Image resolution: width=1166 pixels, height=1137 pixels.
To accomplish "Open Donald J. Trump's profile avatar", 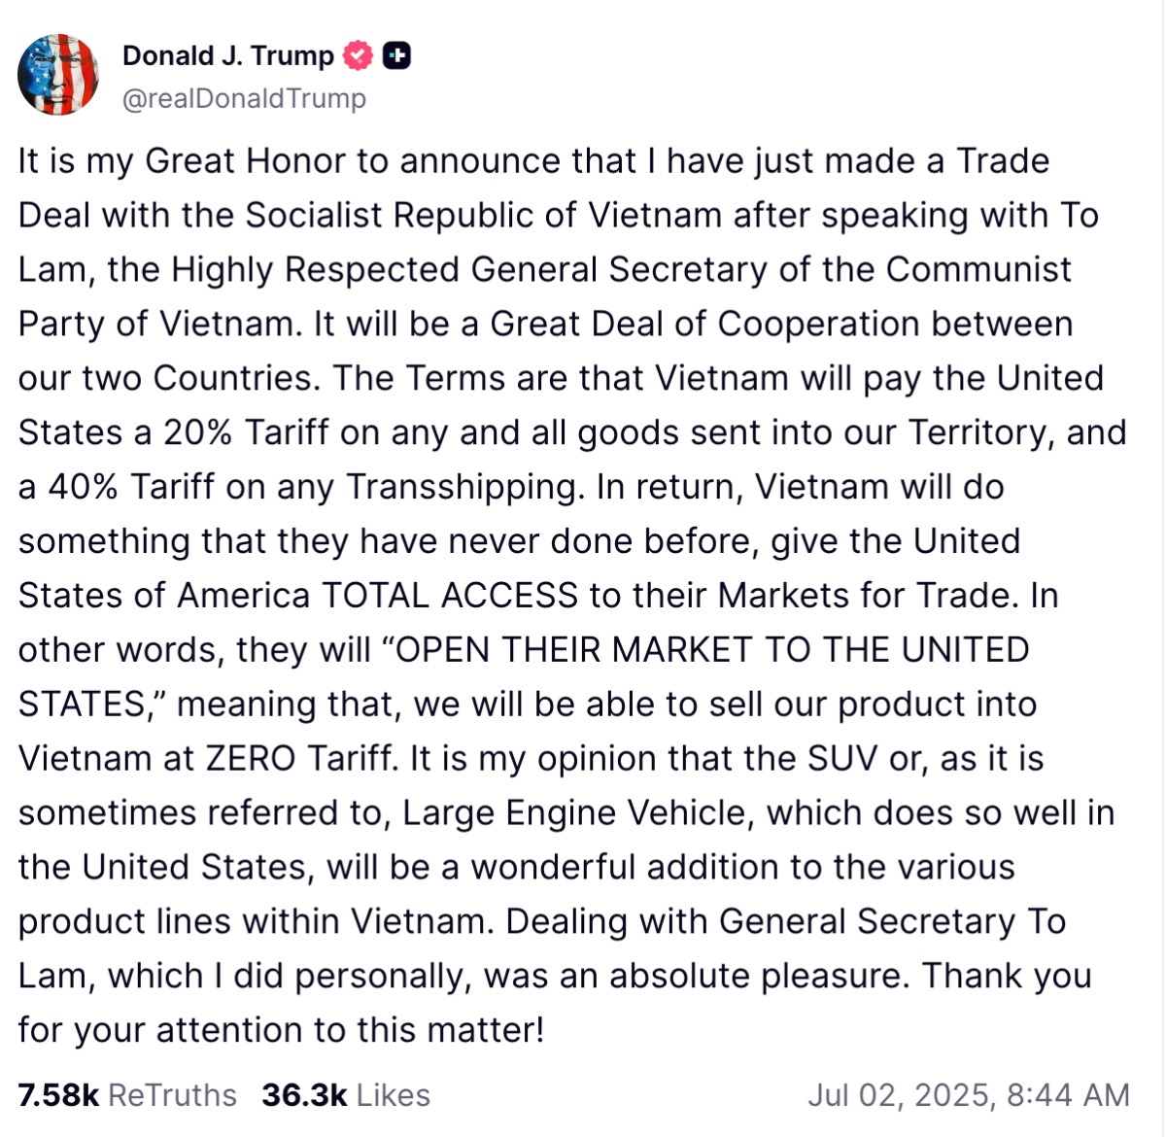I will click(x=58, y=75).
